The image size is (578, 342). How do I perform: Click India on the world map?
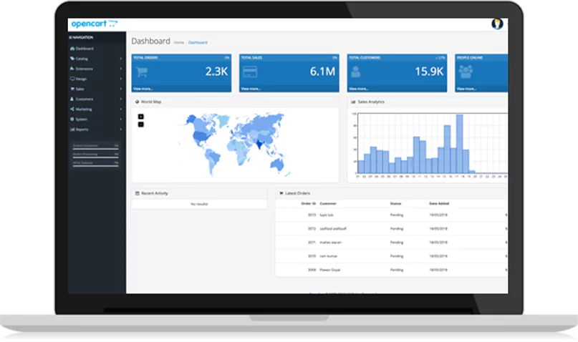(x=259, y=143)
